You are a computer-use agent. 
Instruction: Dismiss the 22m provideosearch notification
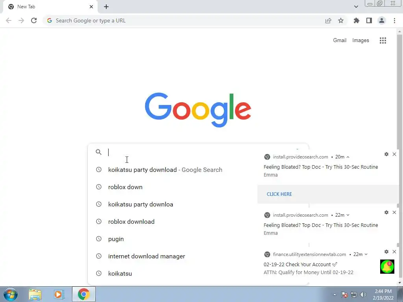[394, 212]
